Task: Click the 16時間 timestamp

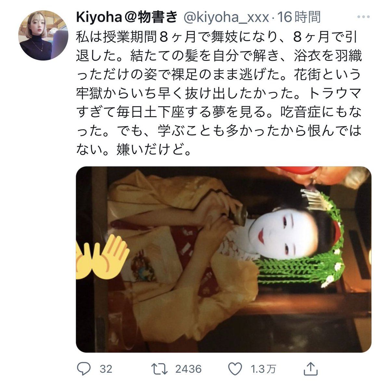Action: (299, 17)
